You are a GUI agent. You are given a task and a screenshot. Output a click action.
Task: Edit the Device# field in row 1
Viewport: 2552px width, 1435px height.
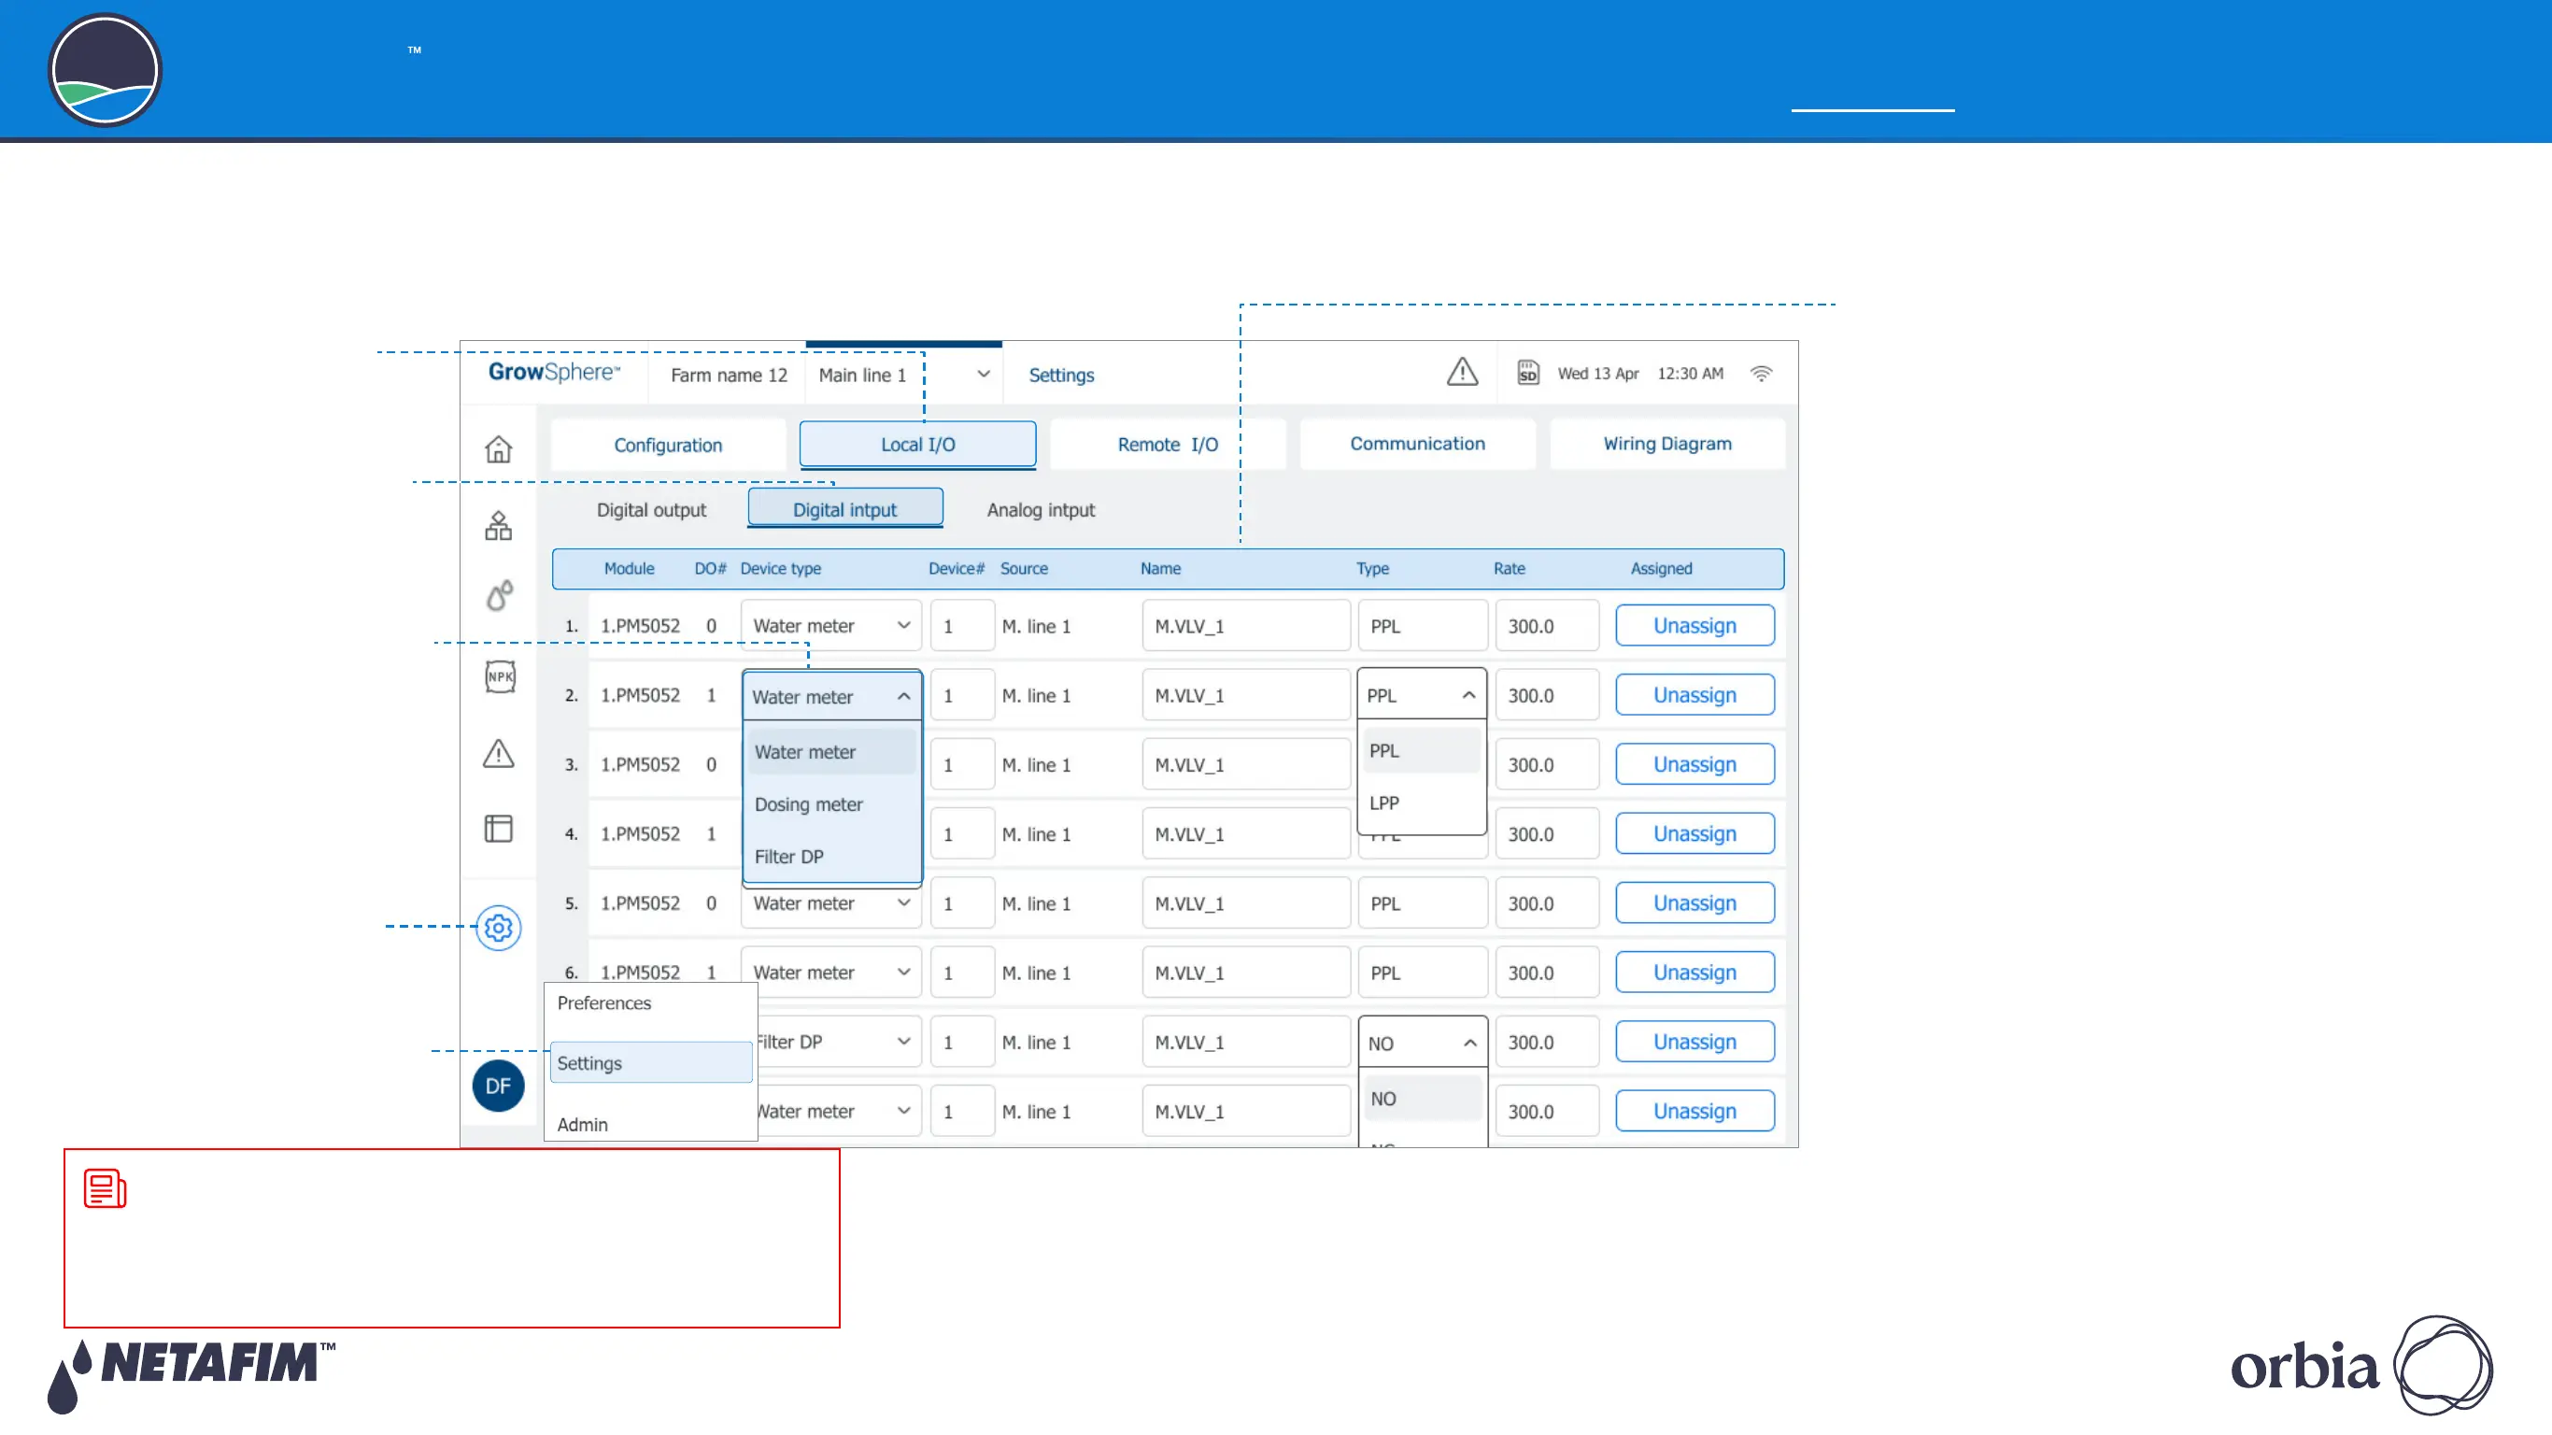962,625
